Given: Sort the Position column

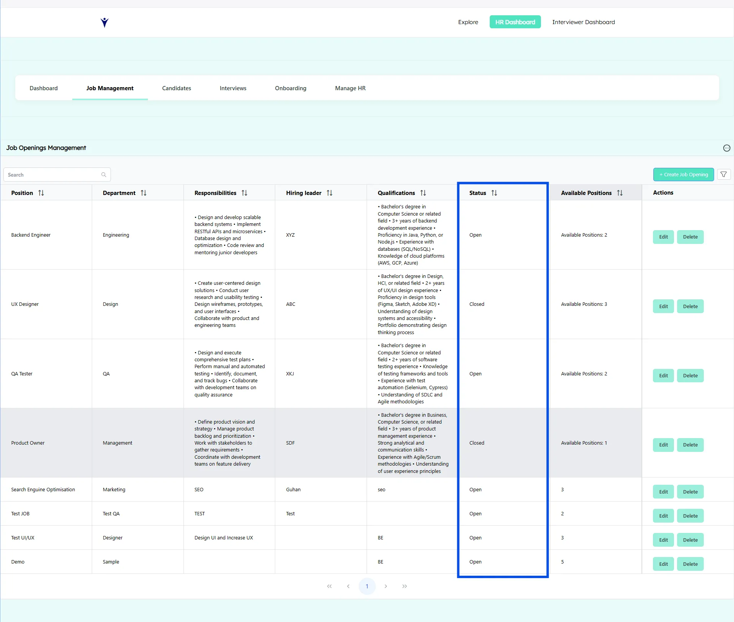Looking at the screenshot, I should pyautogui.click(x=42, y=193).
